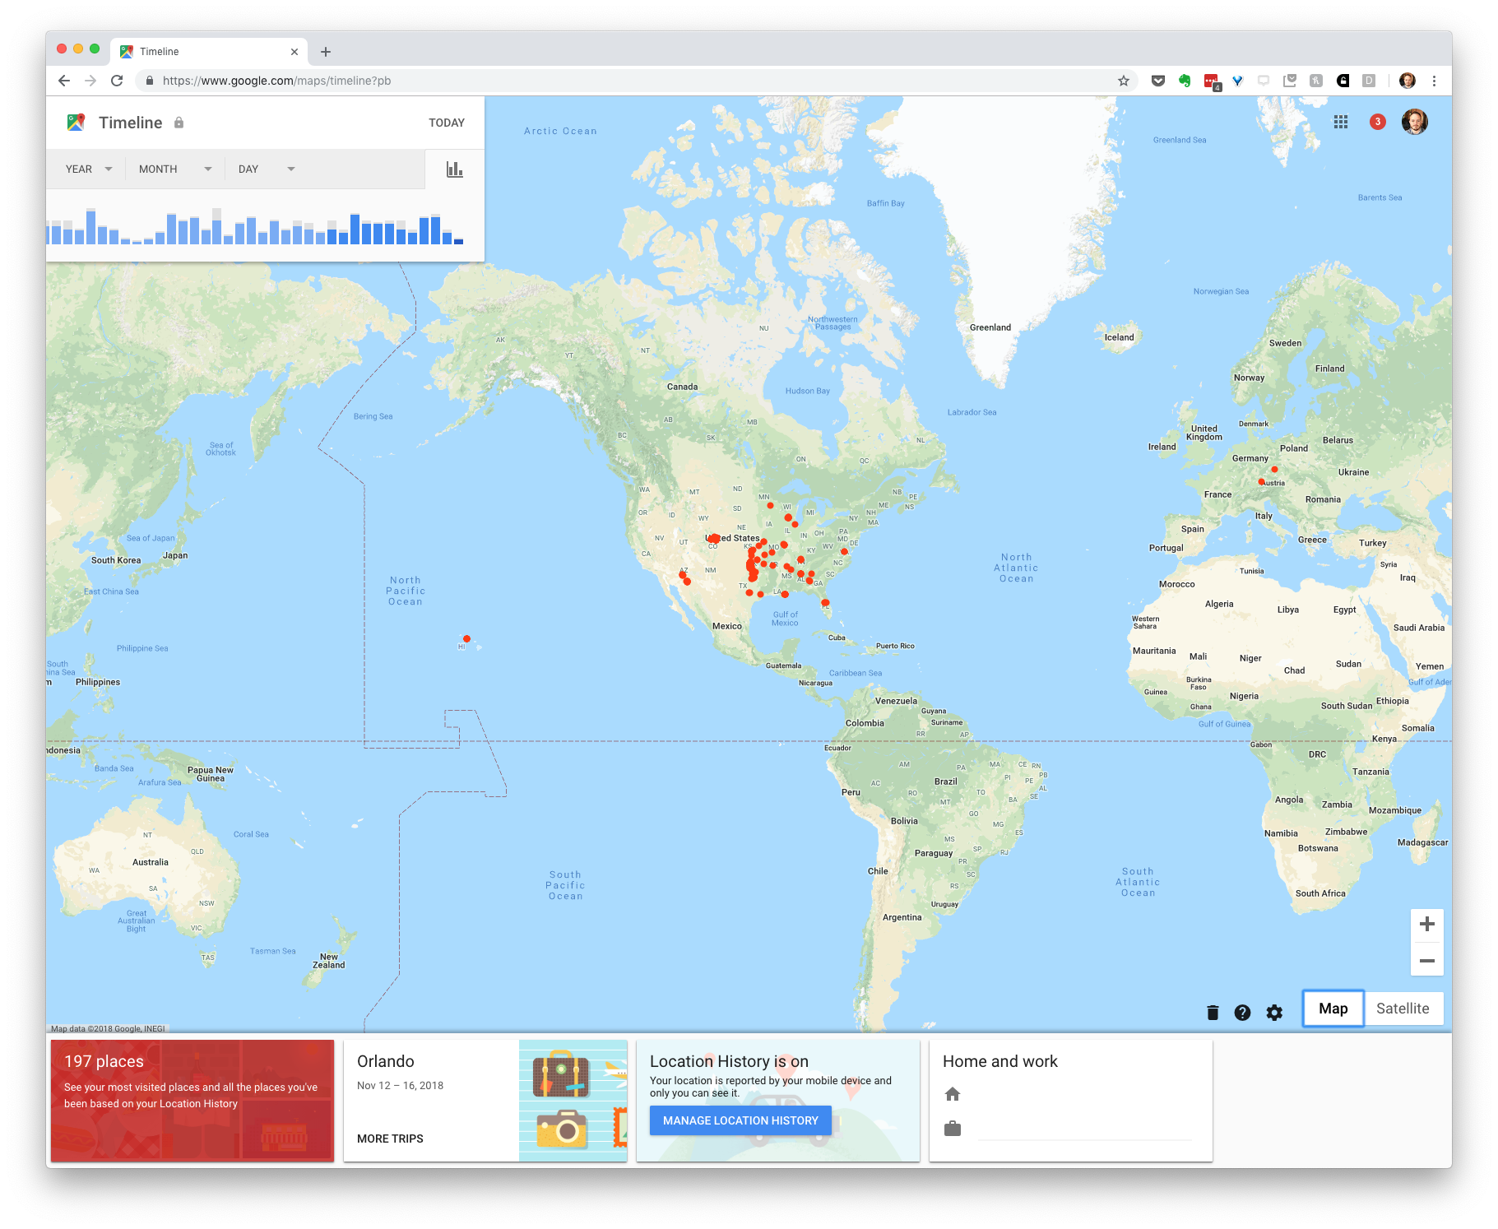Click the Greenland map label
Viewport: 1498px width, 1229px height.
pyautogui.click(x=990, y=327)
